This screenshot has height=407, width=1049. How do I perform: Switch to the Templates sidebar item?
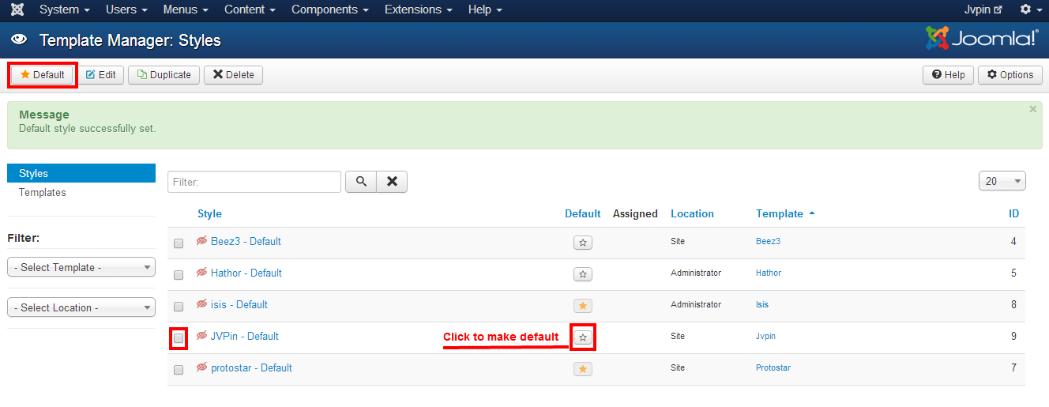(x=43, y=192)
